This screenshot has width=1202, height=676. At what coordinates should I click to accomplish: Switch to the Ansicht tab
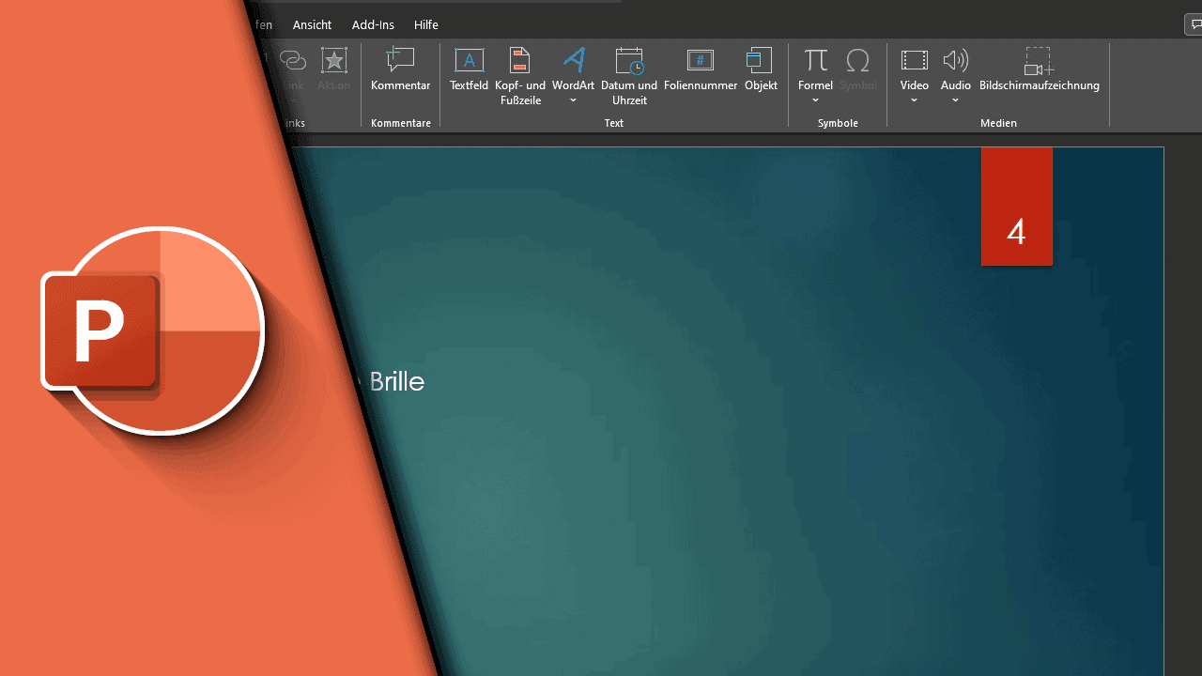pos(312,24)
